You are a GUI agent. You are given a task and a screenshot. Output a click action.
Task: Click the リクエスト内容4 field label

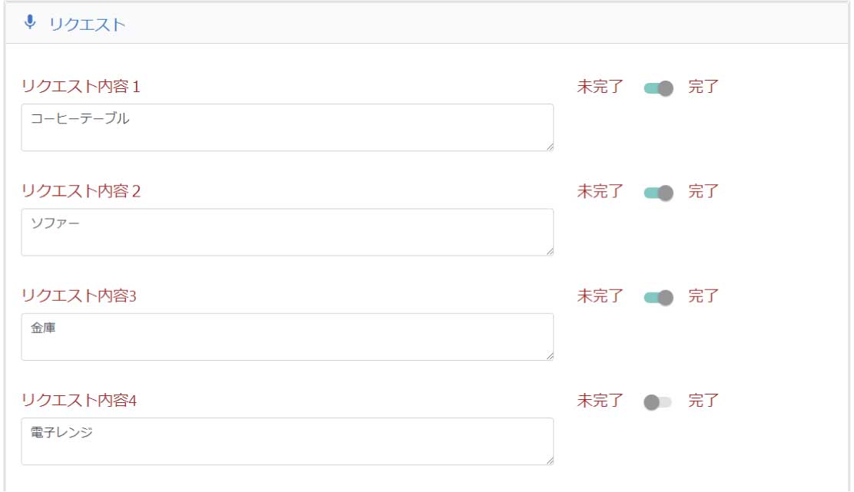click(x=78, y=401)
